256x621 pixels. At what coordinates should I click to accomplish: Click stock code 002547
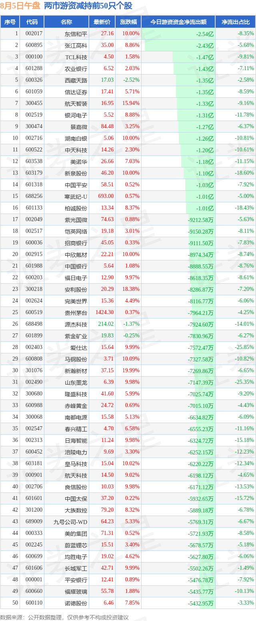34,429
